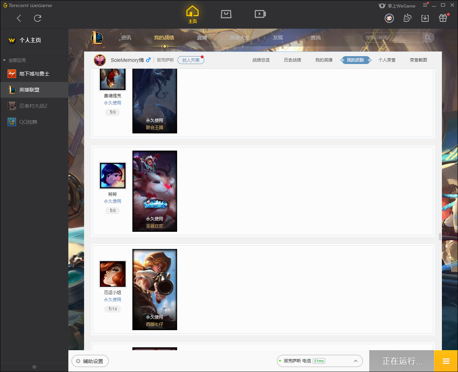Click the 地下城与勇士 game icon
This screenshot has height=372, width=458.
coord(12,74)
